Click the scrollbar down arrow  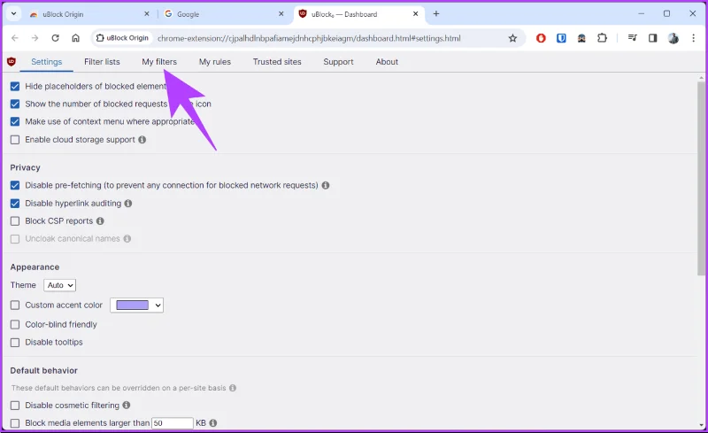(x=701, y=425)
